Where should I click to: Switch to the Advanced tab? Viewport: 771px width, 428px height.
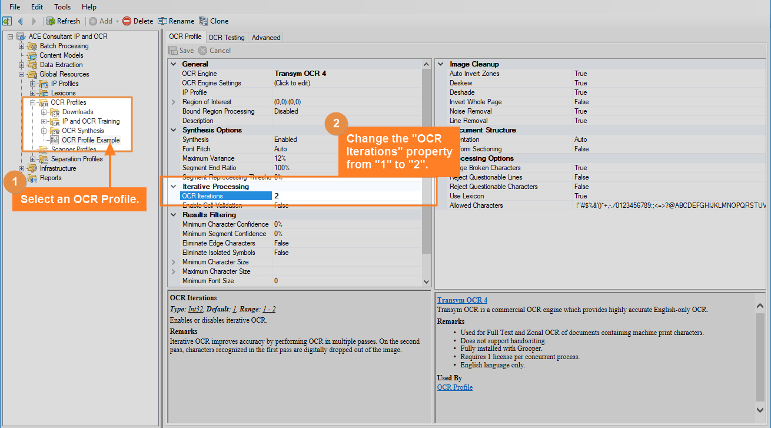[266, 37]
